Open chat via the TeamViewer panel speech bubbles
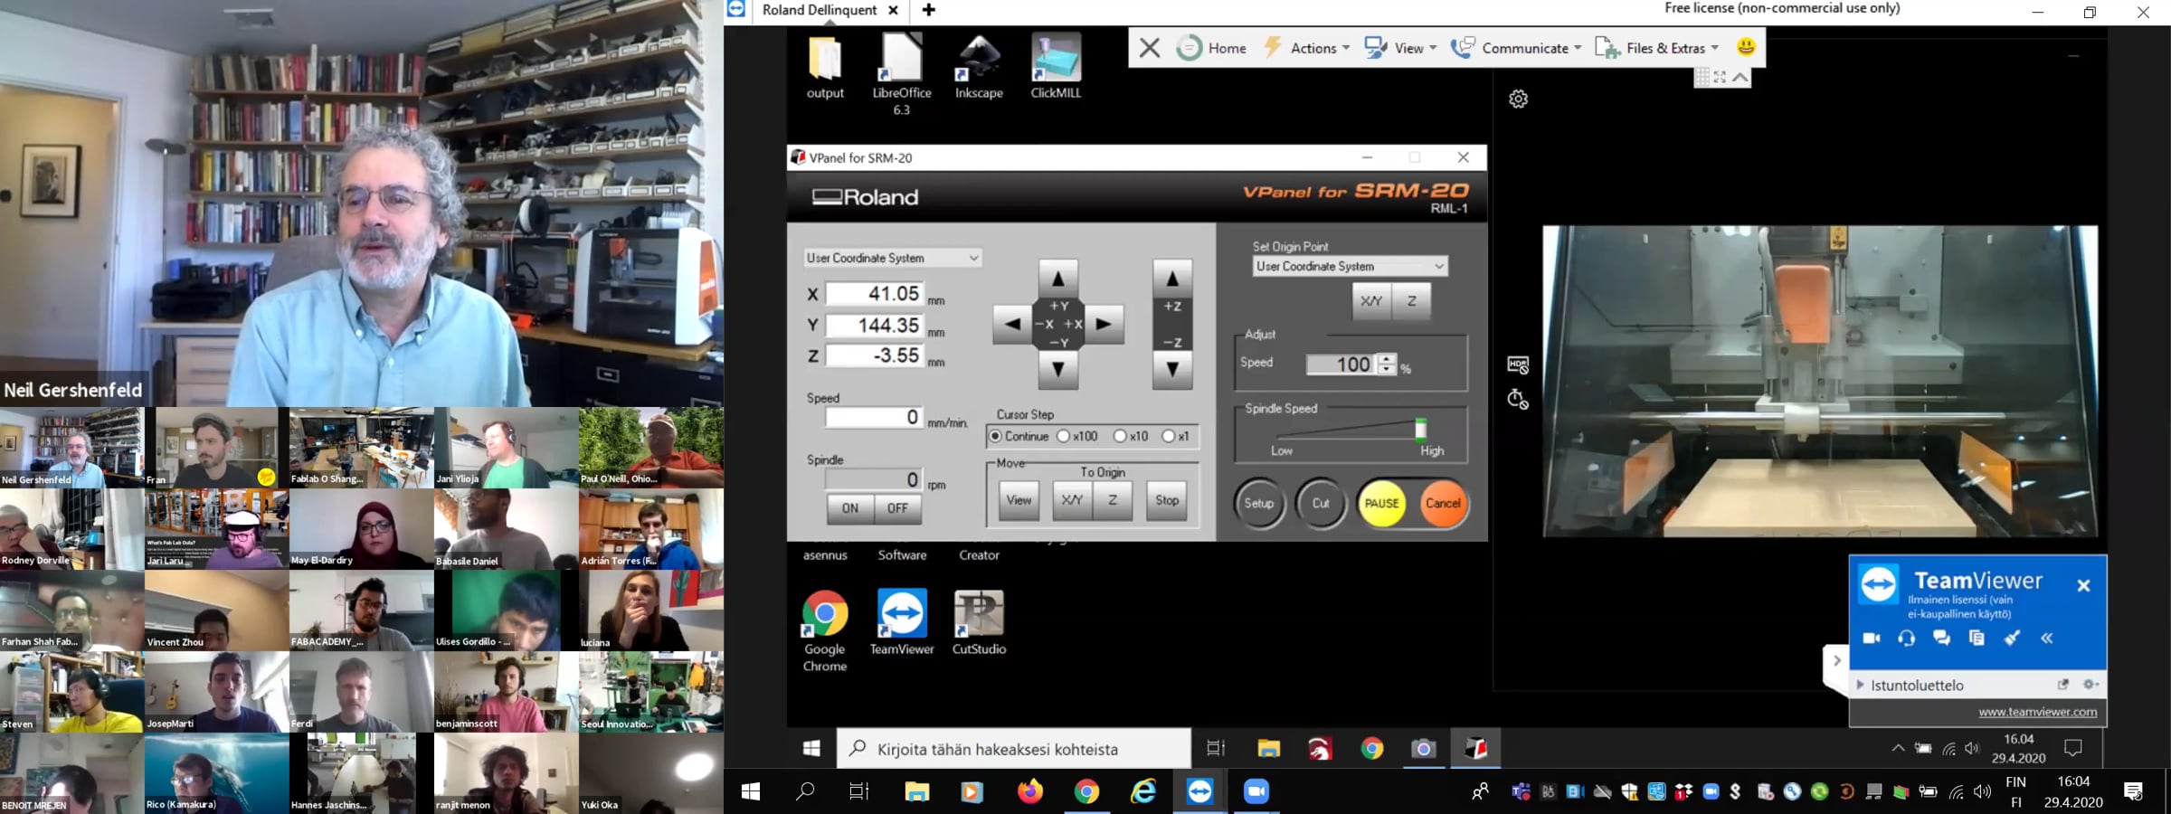 coord(1941,638)
